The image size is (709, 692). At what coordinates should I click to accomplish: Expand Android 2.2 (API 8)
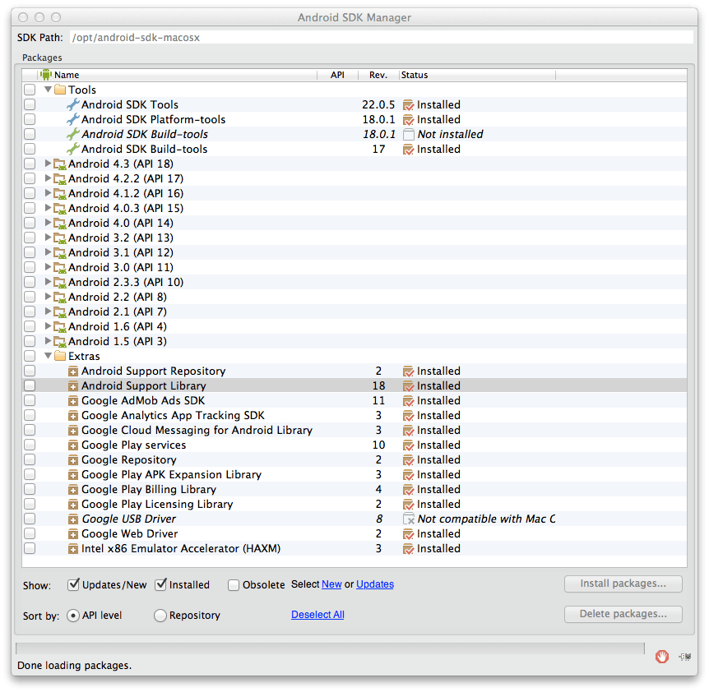[48, 297]
